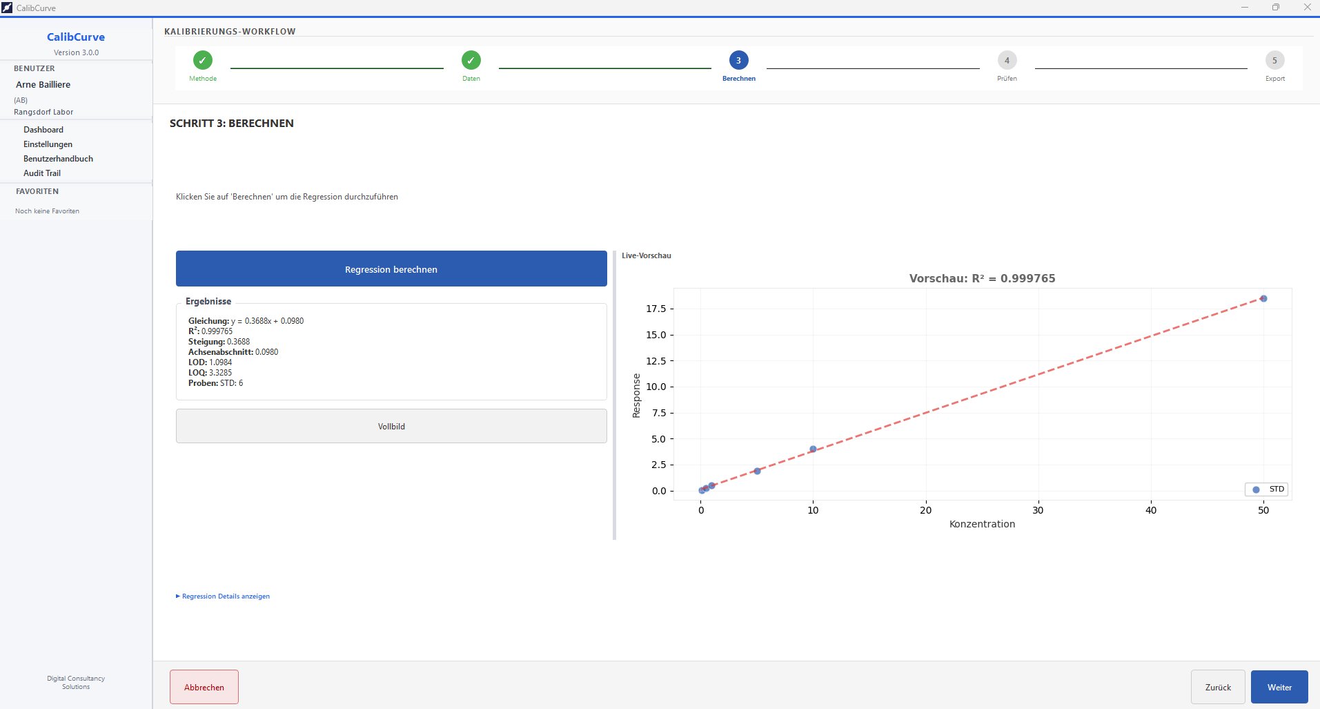Jump to step 5 Export circle
1320x709 pixels.
1274,60
